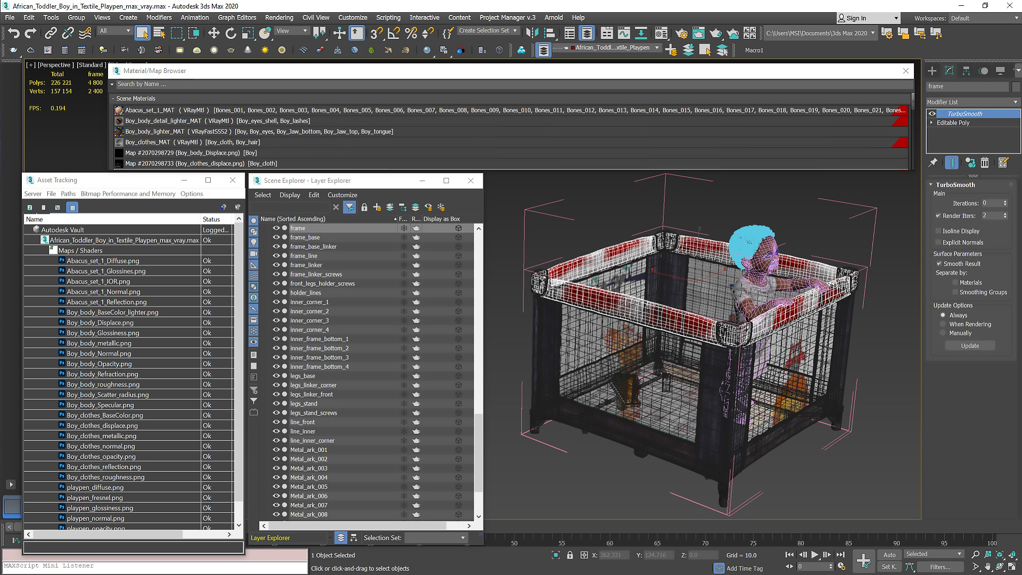Click the object color swatch beside the name field

tap(1016, 86)
